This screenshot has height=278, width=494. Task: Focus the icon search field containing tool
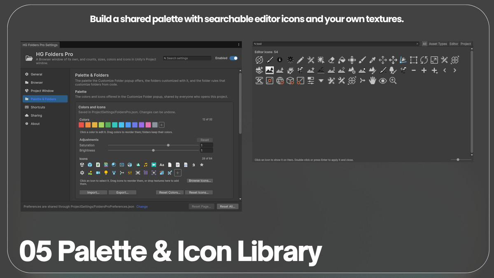pyautogui.click(x=336, y=44)
